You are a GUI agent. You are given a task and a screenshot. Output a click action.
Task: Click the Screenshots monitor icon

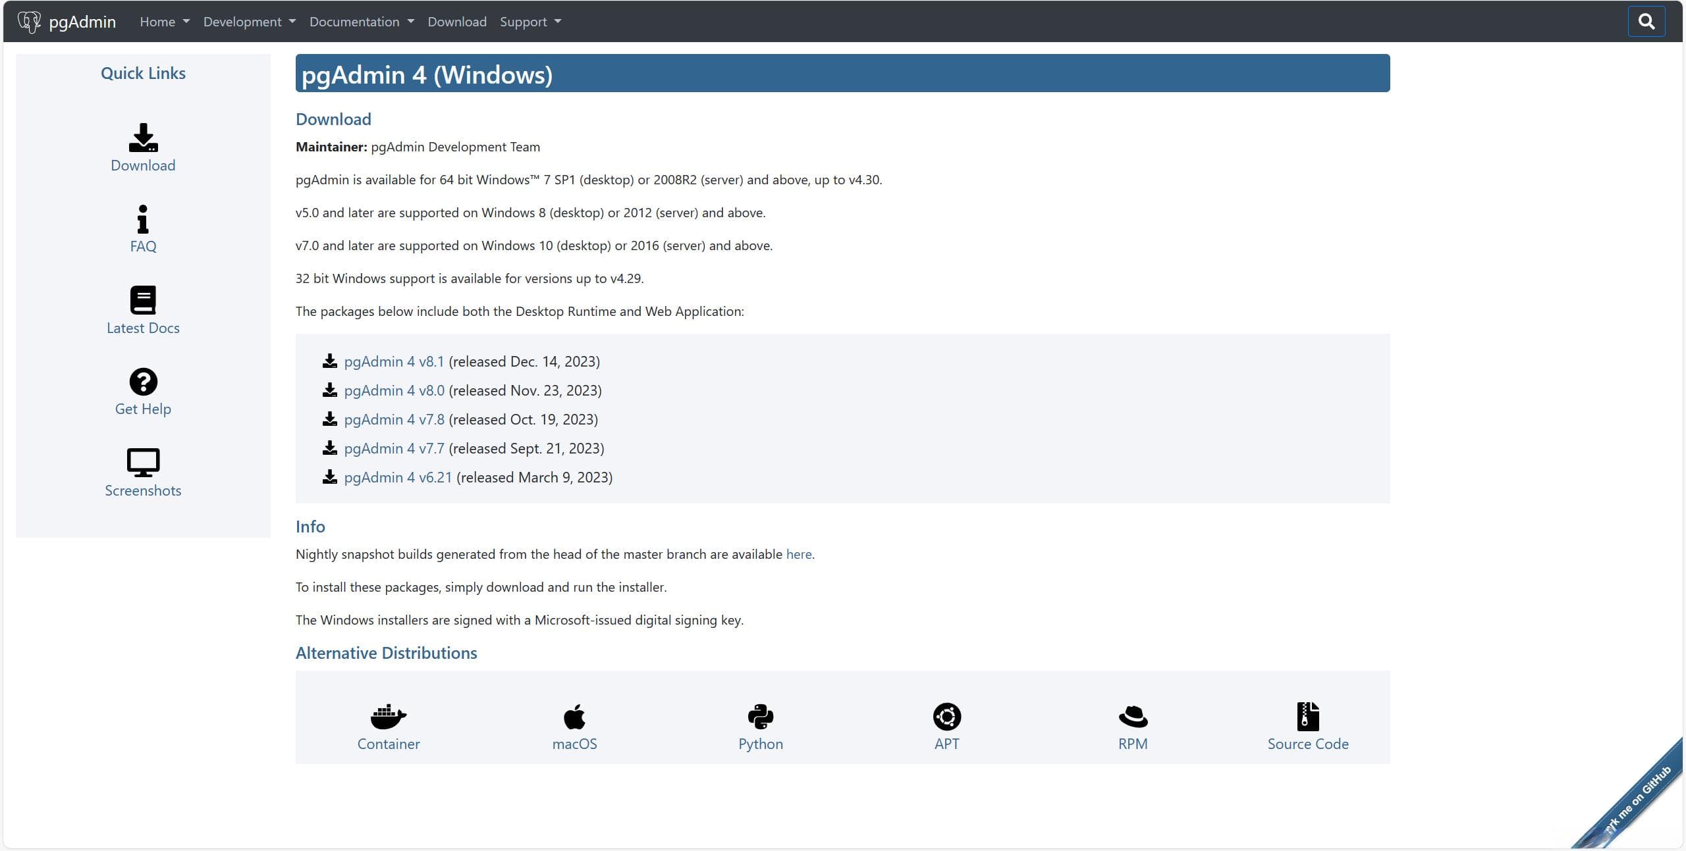click(143, 463)
